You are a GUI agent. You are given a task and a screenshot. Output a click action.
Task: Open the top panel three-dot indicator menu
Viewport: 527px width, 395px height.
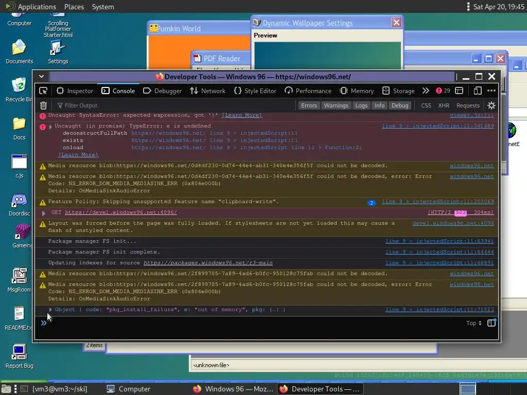(468, 7)
